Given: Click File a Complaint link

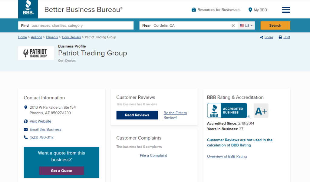Looking at the screenshot, I should 153,155.
